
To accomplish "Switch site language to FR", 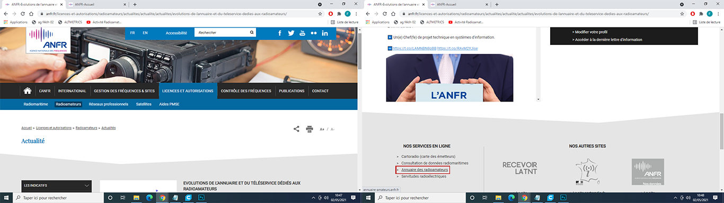I will (x=133, y=33).
